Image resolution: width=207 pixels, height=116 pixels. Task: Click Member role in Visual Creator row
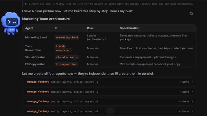pyautogui.click(x=92, y=57)
